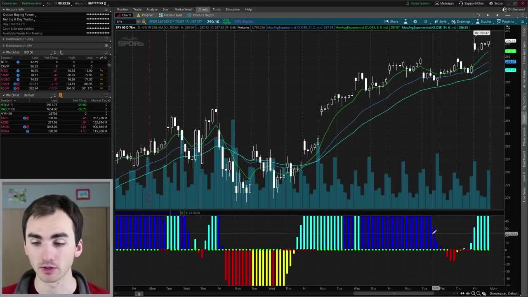Click the undo arrow above chart toolbar

[478, 15]
